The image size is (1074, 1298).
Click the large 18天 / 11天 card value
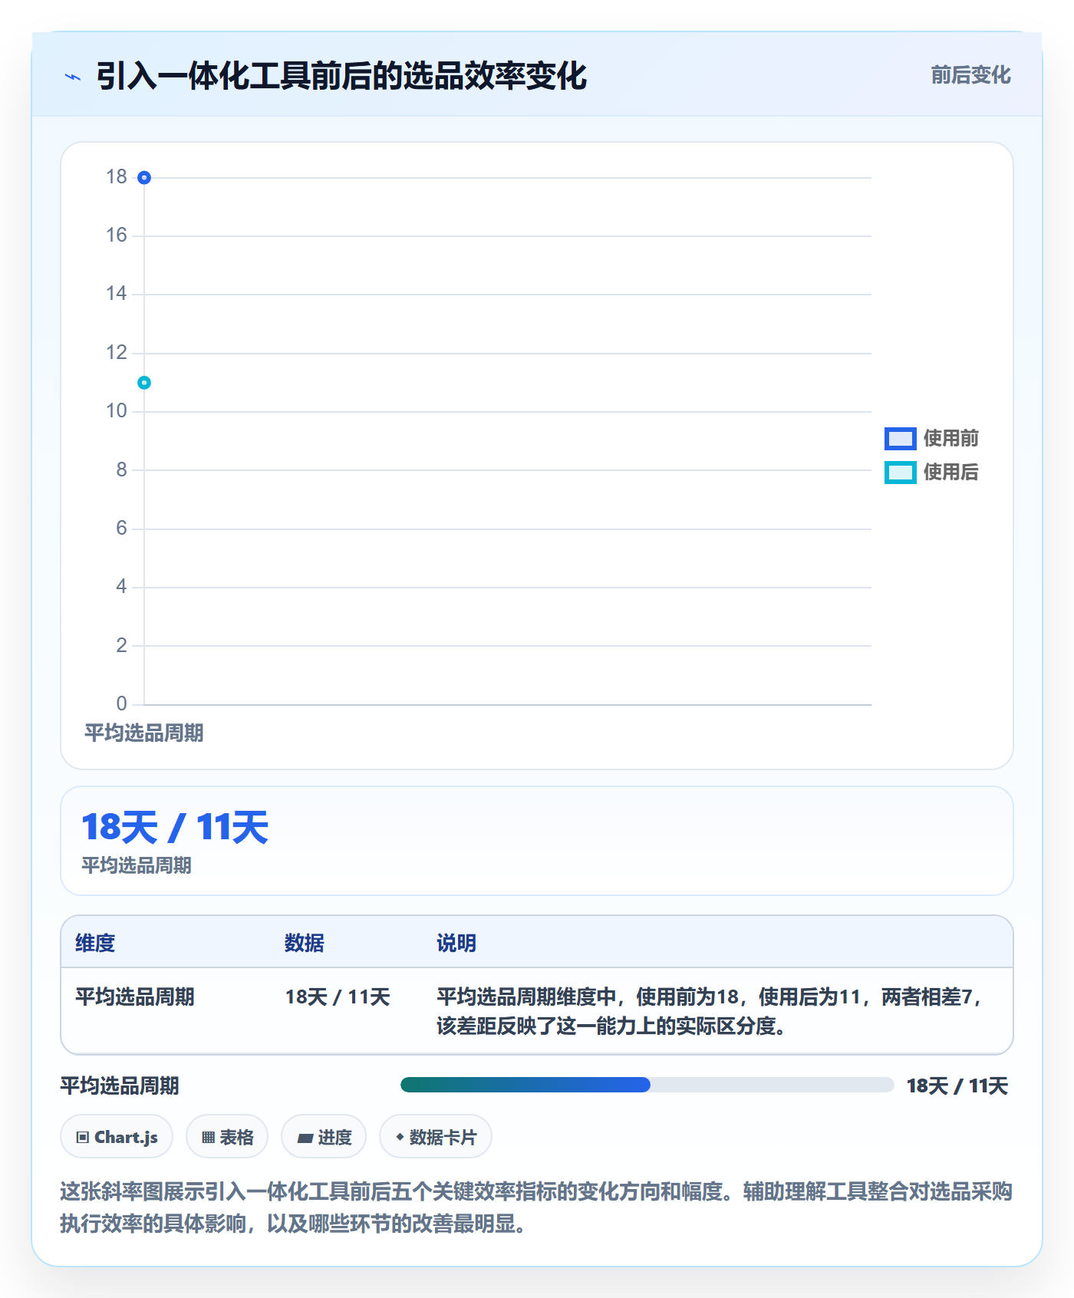coord(175,828)
